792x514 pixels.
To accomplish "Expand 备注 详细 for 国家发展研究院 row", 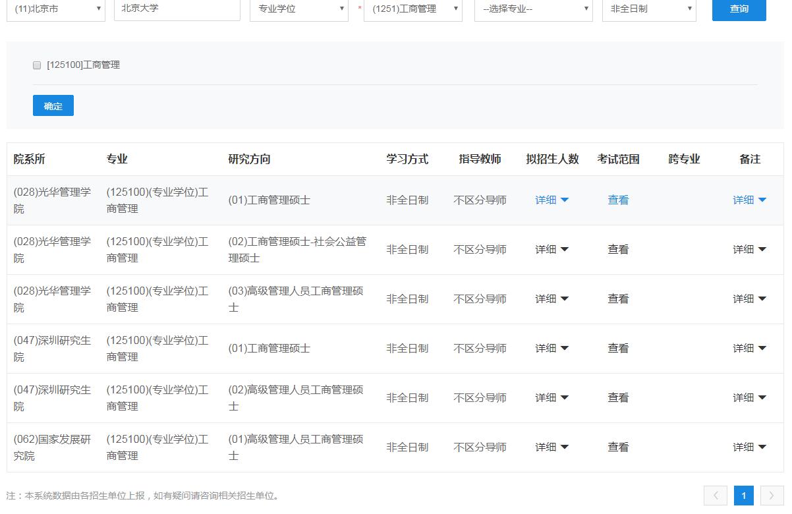I will 749,447.
